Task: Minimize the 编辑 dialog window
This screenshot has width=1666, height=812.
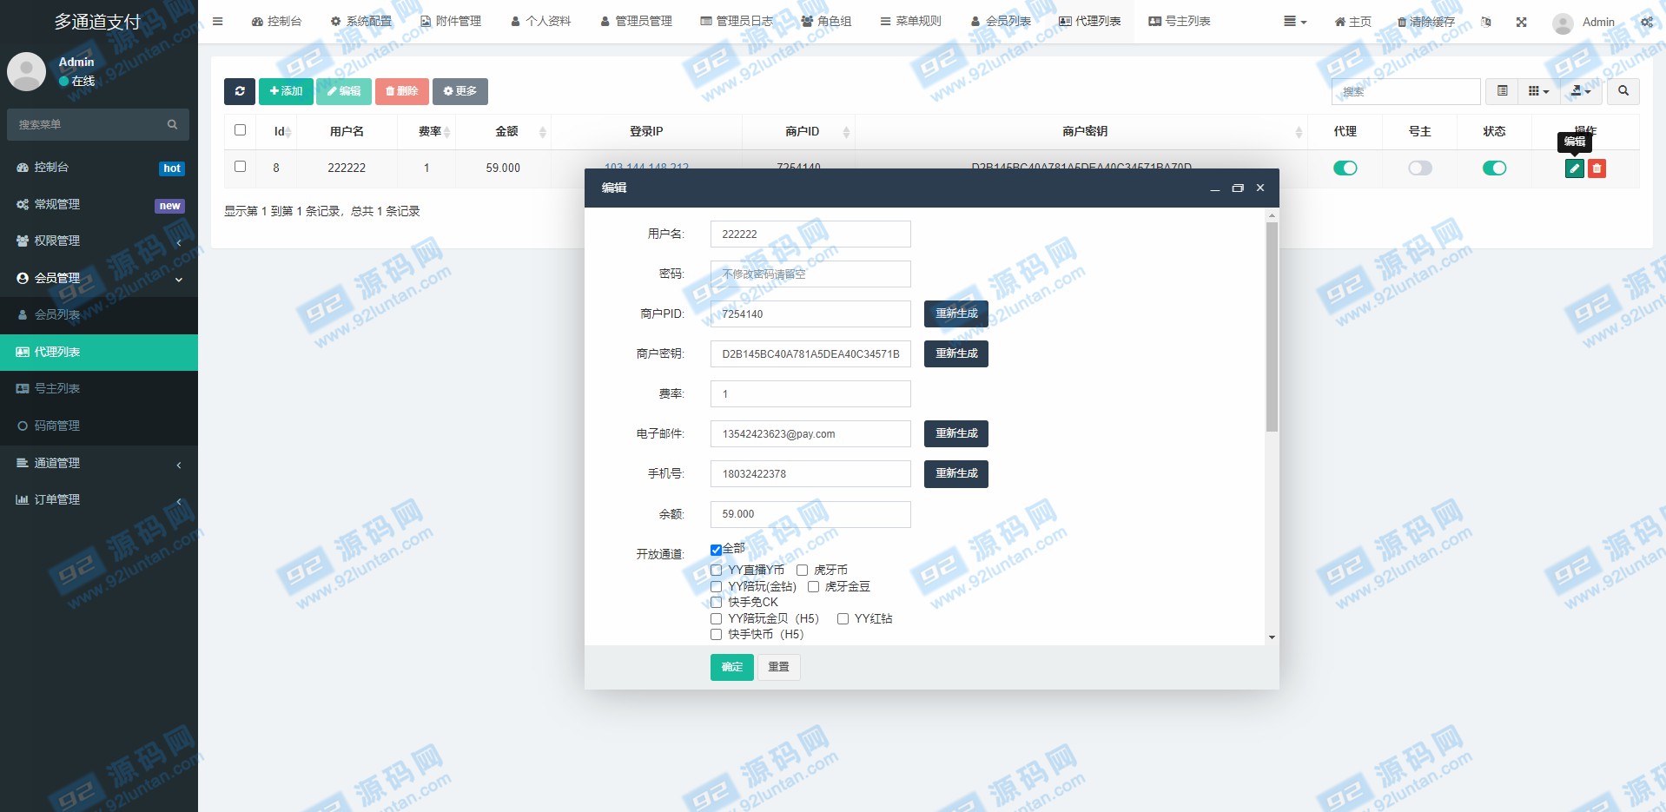Action: [x=1215, y=188]
